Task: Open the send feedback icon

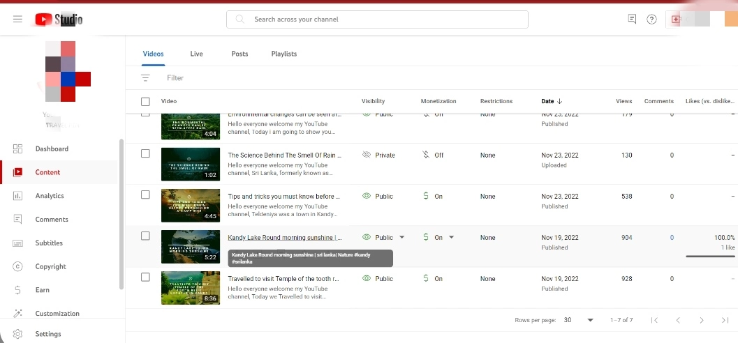Action: tap(632, 20)
